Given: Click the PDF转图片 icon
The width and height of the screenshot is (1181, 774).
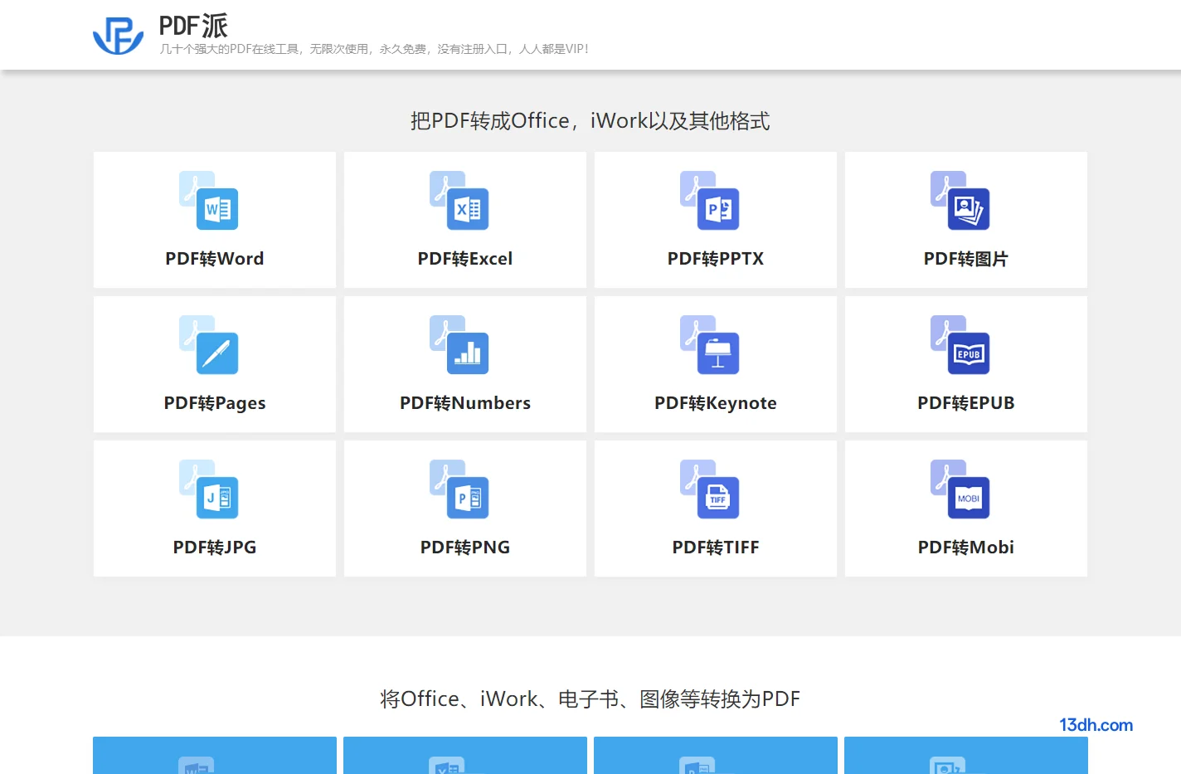Looking at the screenshot, I should [960, 201].
